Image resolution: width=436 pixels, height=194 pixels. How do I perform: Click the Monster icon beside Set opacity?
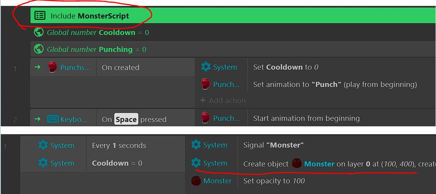[x=196, y=181]
